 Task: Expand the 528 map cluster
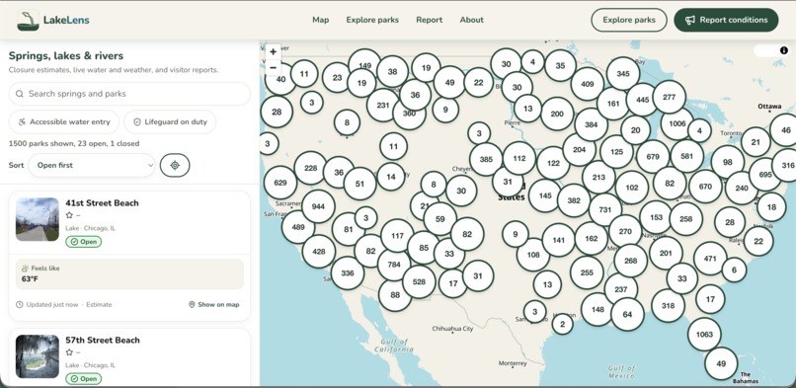click(x=419, y=281)
